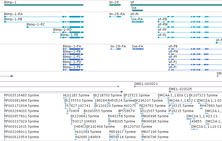The image size is (222, 141).
Task: Click the sif-PB protein label
Action: pos(173,46)
